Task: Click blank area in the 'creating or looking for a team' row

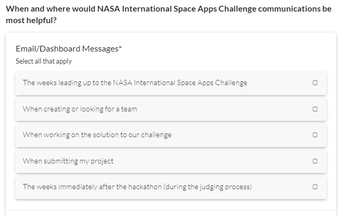Action: (220, 109)
